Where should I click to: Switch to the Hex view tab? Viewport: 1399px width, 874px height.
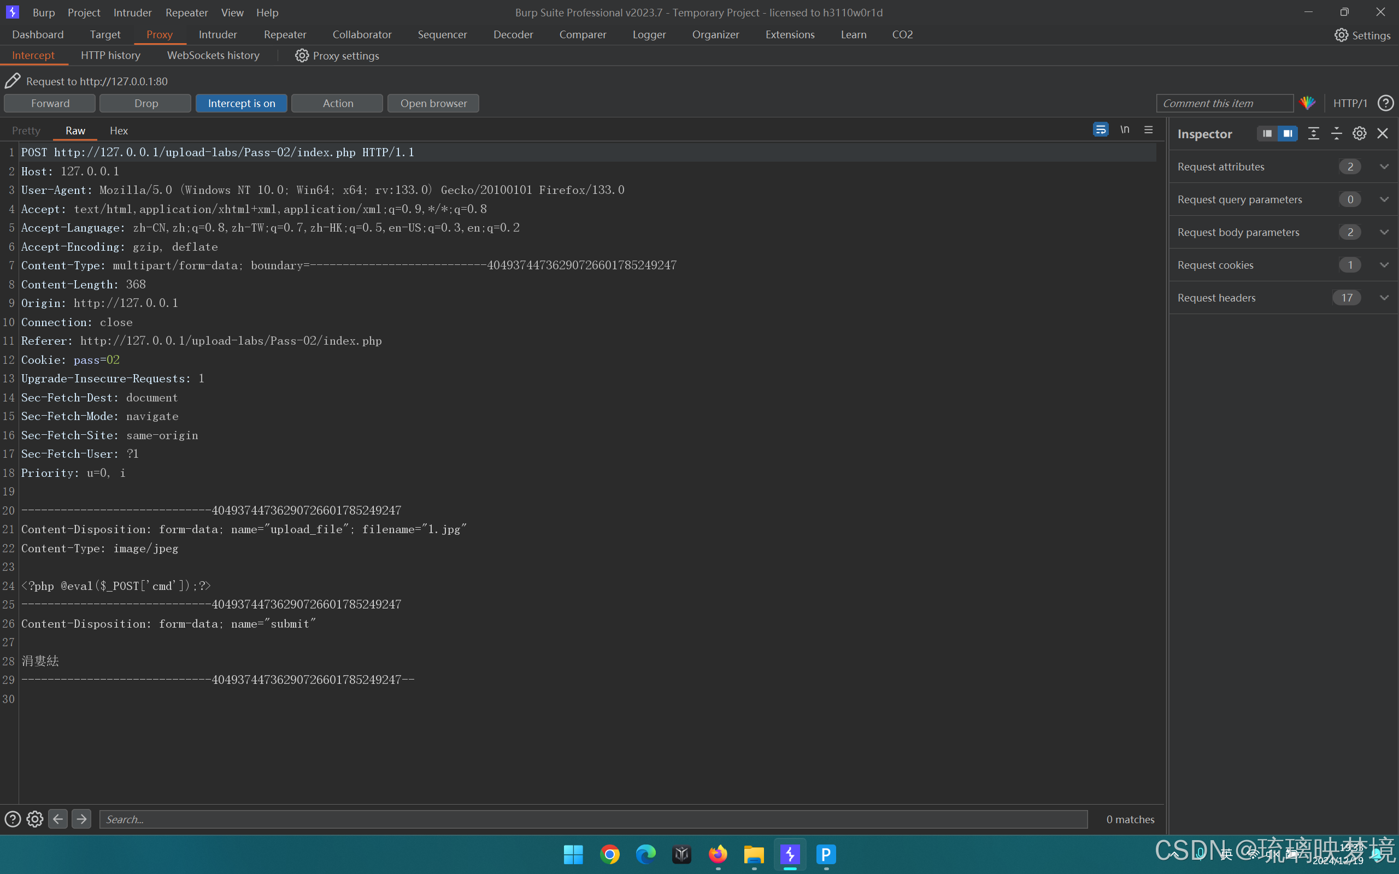click(x=119, y=131)
